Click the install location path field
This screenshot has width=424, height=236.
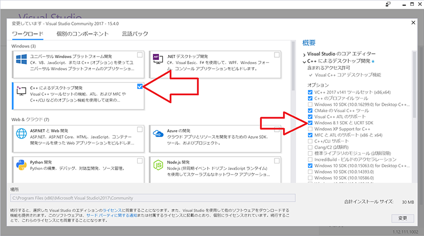(x=153, y=198)
